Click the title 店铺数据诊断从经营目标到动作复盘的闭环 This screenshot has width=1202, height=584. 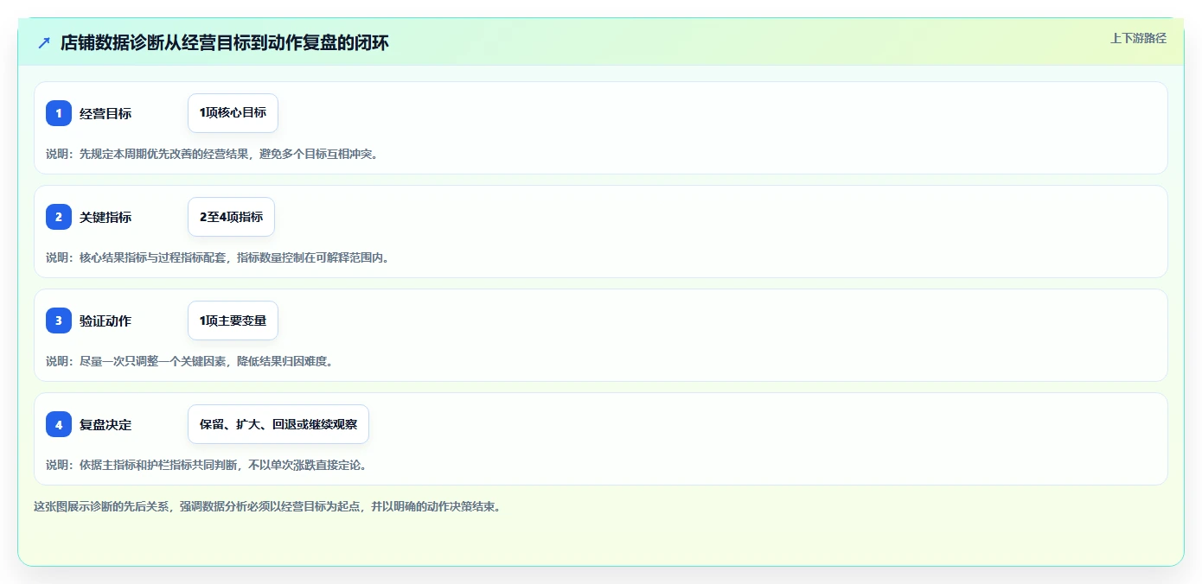point(225,43)
